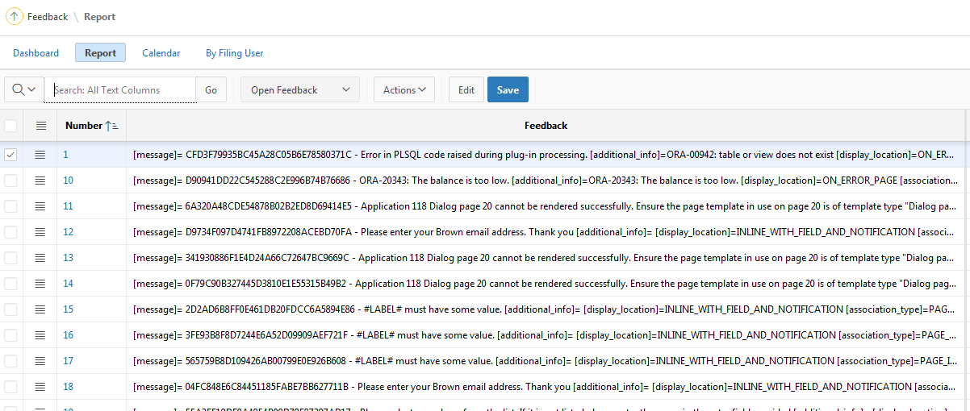970x411 pixels.
Task: Open row actions menu for row 14
Action: [x=40, y=284]
